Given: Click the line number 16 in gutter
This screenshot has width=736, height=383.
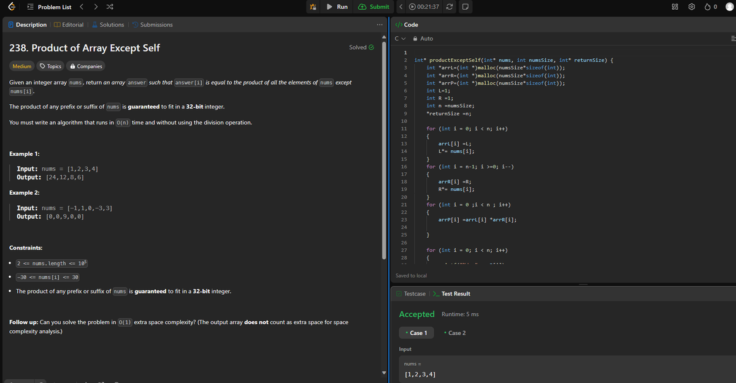Looking at the screenshot, I should pos(404,167).
